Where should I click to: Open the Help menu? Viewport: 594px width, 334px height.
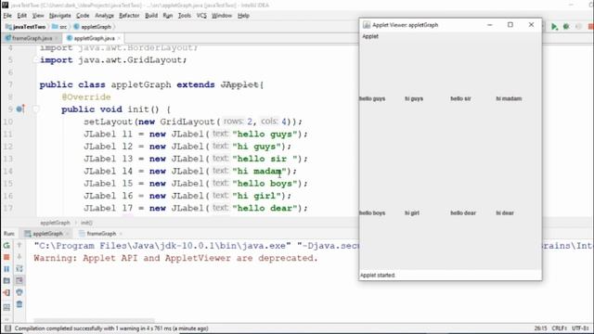tap(243, 16)
